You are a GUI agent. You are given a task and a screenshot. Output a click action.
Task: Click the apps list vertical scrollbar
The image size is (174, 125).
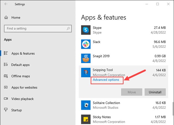pyautogui.click(x=173, y=109)
